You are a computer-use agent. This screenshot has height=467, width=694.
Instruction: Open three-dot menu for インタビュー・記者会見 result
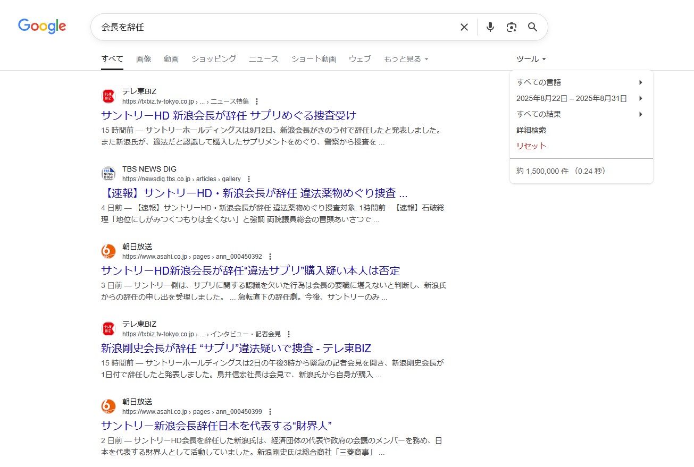(x=289, y=334)
